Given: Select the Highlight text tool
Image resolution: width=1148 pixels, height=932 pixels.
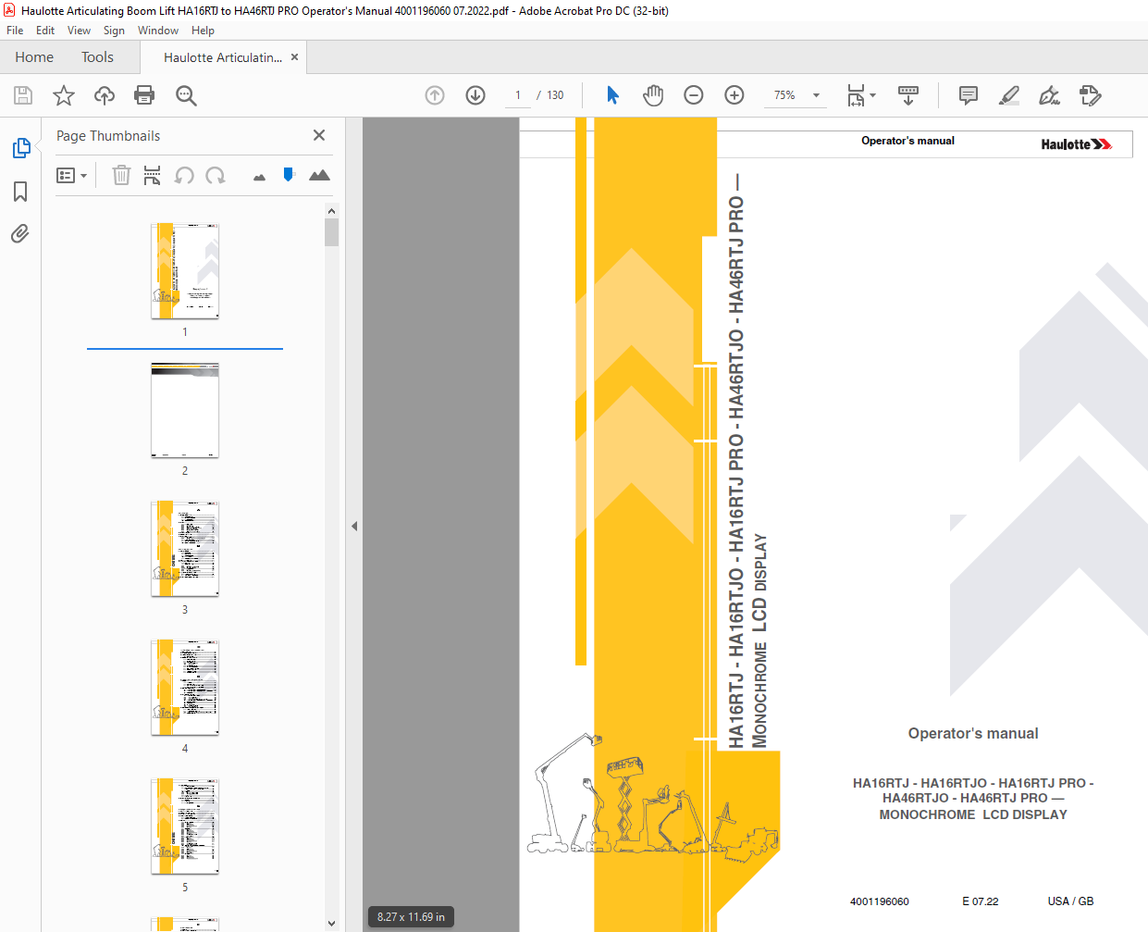Looking at the screenshot, I should pyautogui.click(x=1009, y=95).
